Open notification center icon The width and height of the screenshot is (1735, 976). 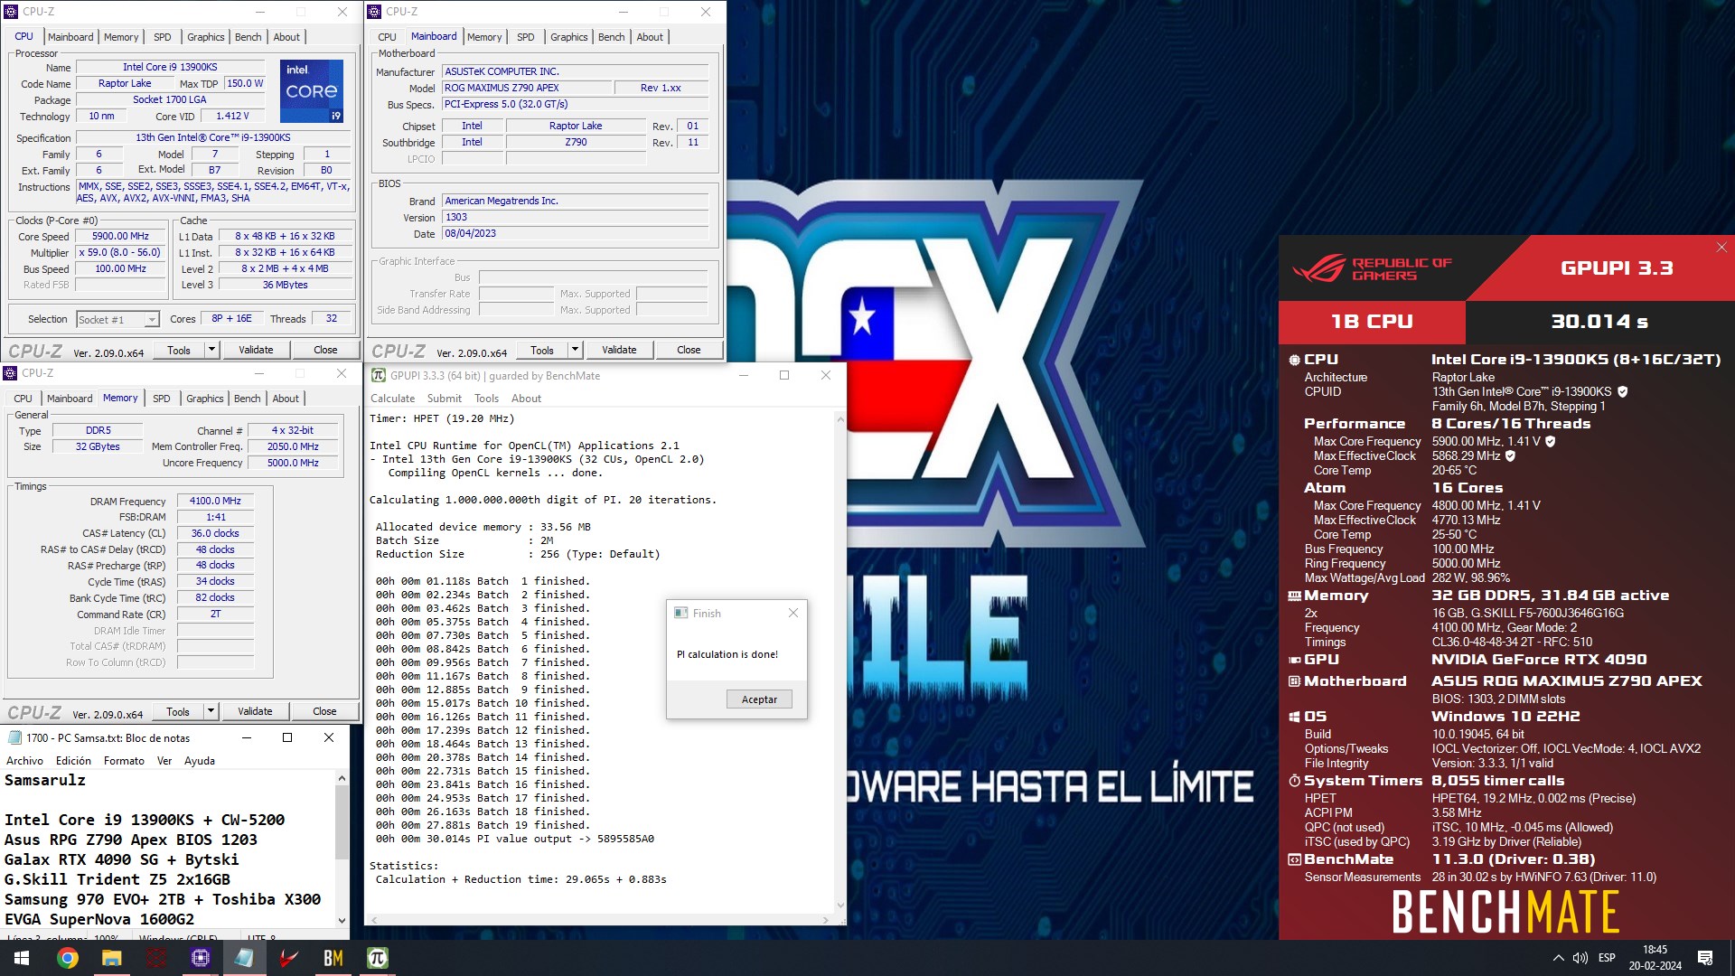tap(1705, 958)
